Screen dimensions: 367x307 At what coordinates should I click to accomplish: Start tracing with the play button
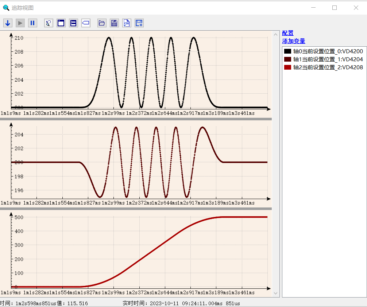pos(20,23)
